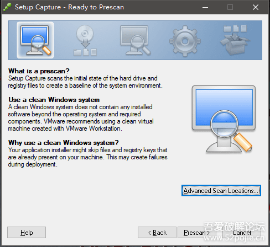
Task: Minimize the Setup Capture window
Action: (205, 7)
